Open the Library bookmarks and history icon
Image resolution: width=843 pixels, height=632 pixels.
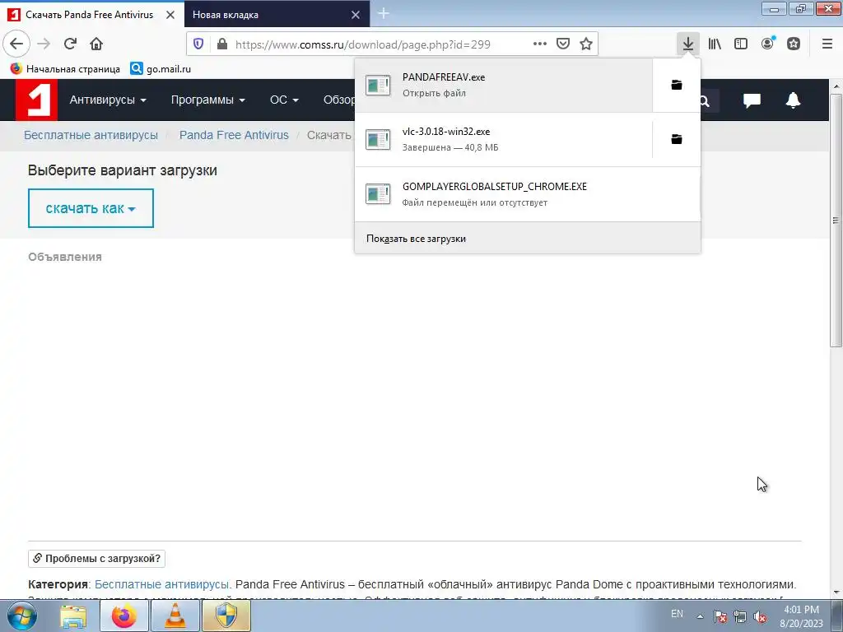coord(715,44)
